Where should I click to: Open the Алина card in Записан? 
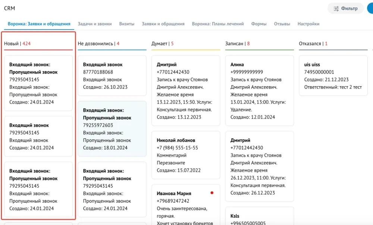click(260, 91)
